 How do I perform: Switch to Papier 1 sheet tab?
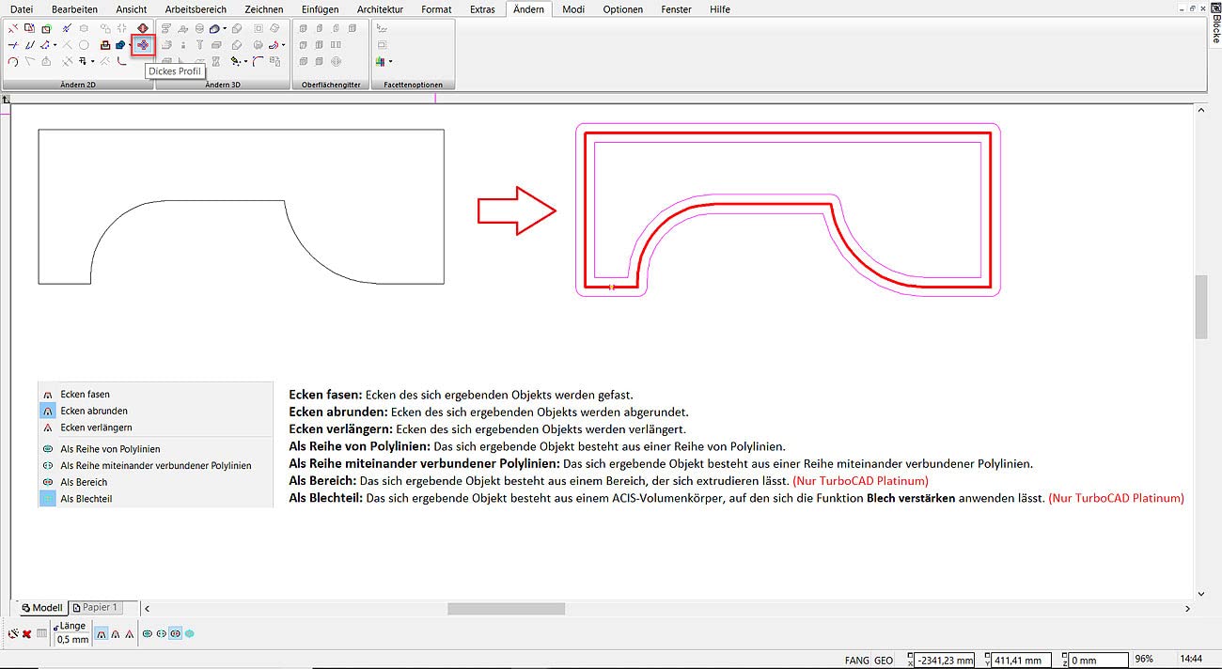pos(95,608)
